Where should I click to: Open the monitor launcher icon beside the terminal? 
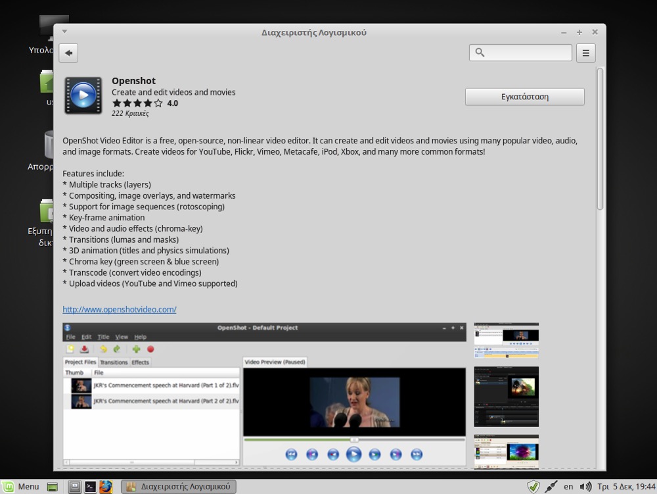pyautogui.click(x=75, y=487)
